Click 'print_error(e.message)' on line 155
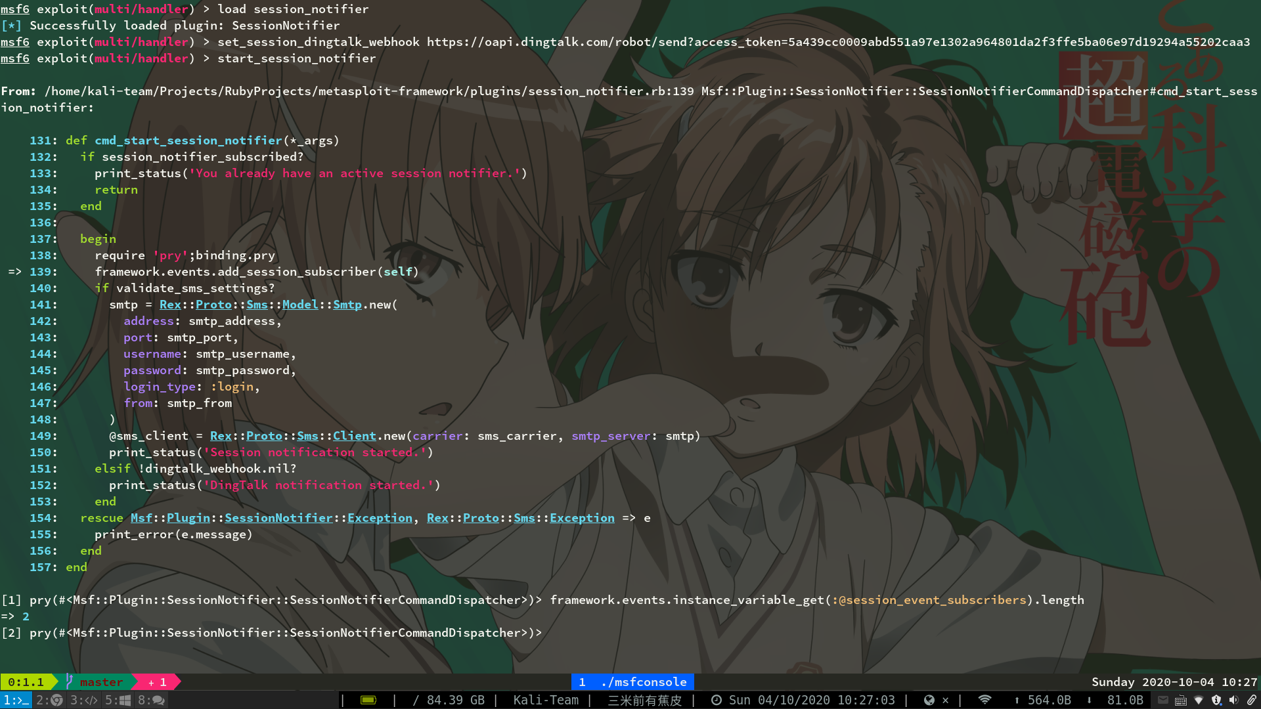 pyautogui.click(x=174, y=534)
